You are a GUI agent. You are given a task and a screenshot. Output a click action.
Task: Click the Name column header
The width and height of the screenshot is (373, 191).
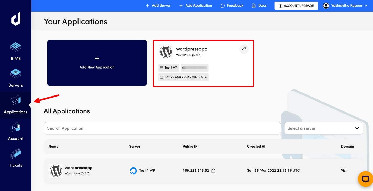53,146
